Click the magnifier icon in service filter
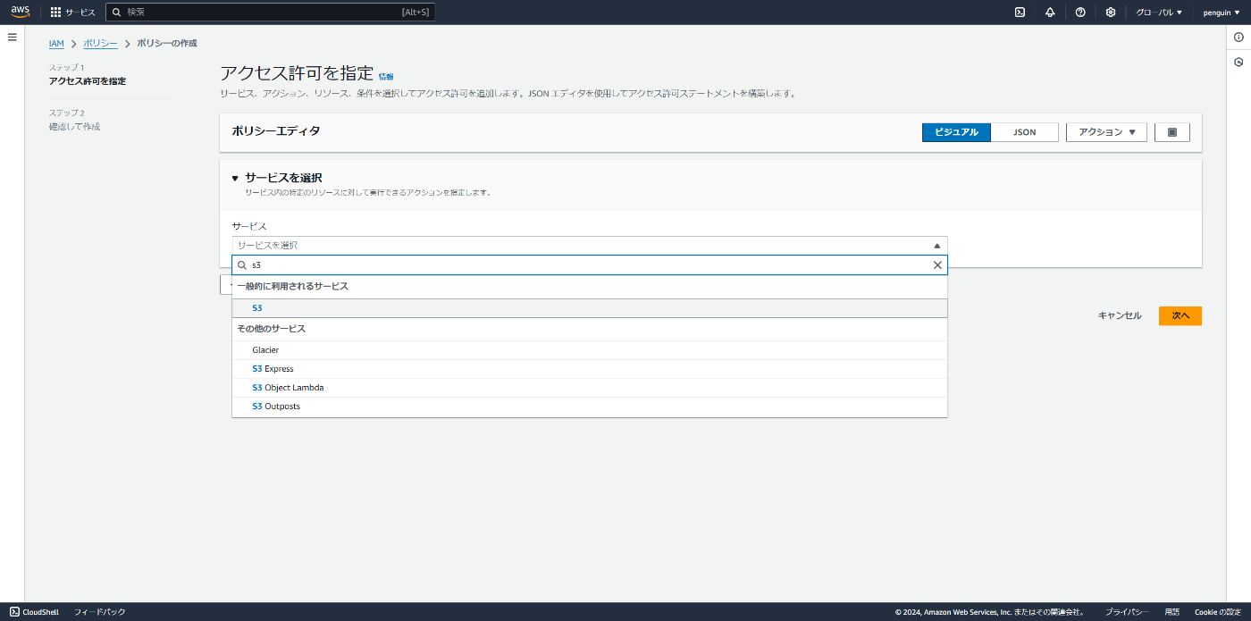Image resolution: width=1251 pixels, height=621 pixels. (x=242, y=265)
